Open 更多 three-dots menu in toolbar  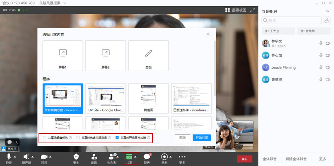[x=182, y=156]
